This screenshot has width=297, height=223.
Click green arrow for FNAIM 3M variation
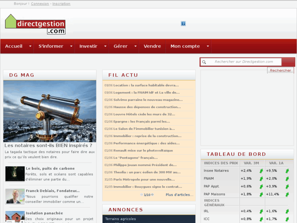(x=261, y=178)
